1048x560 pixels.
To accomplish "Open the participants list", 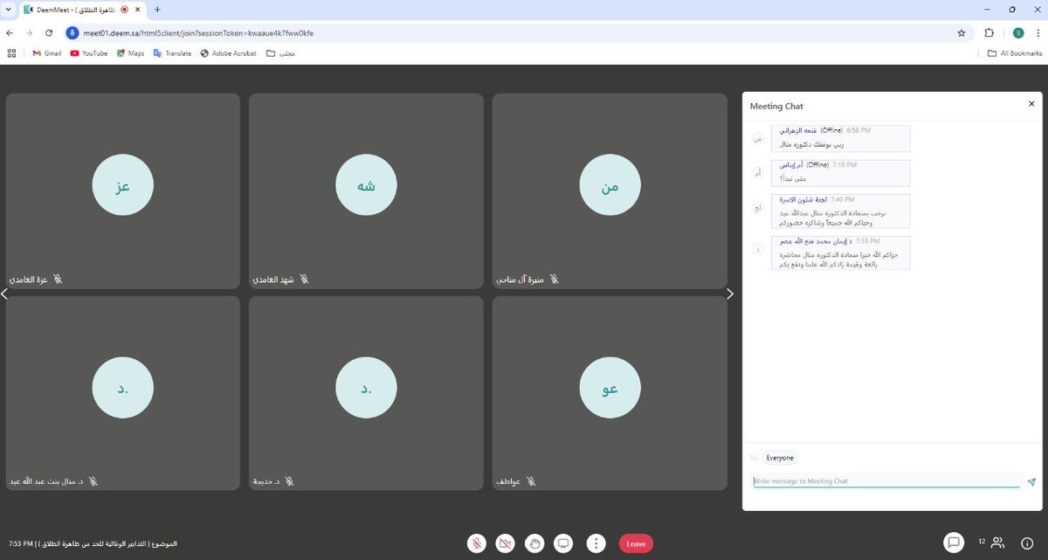I will click(998, 543).
